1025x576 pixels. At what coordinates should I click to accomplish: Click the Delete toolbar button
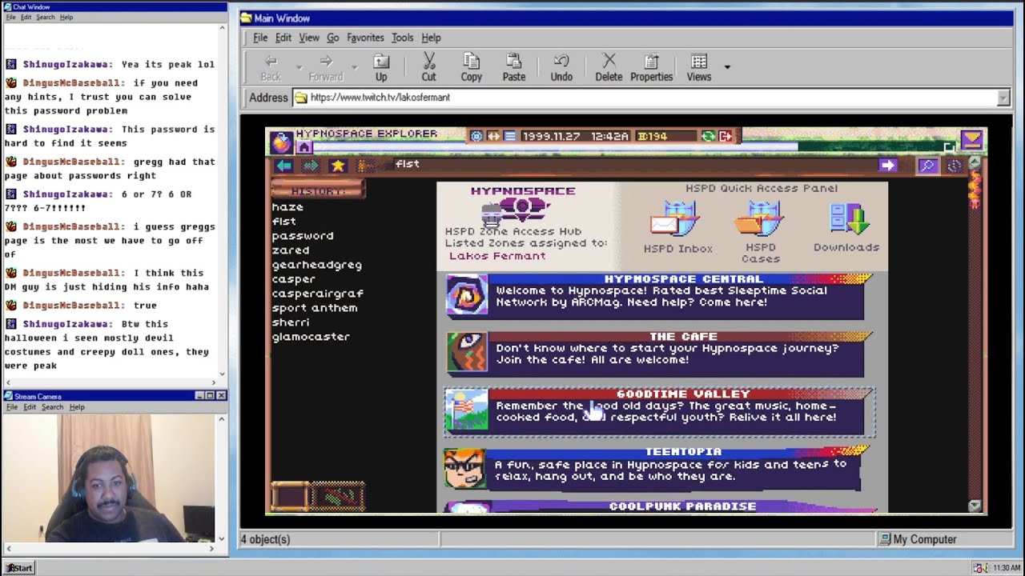[609, 67]
